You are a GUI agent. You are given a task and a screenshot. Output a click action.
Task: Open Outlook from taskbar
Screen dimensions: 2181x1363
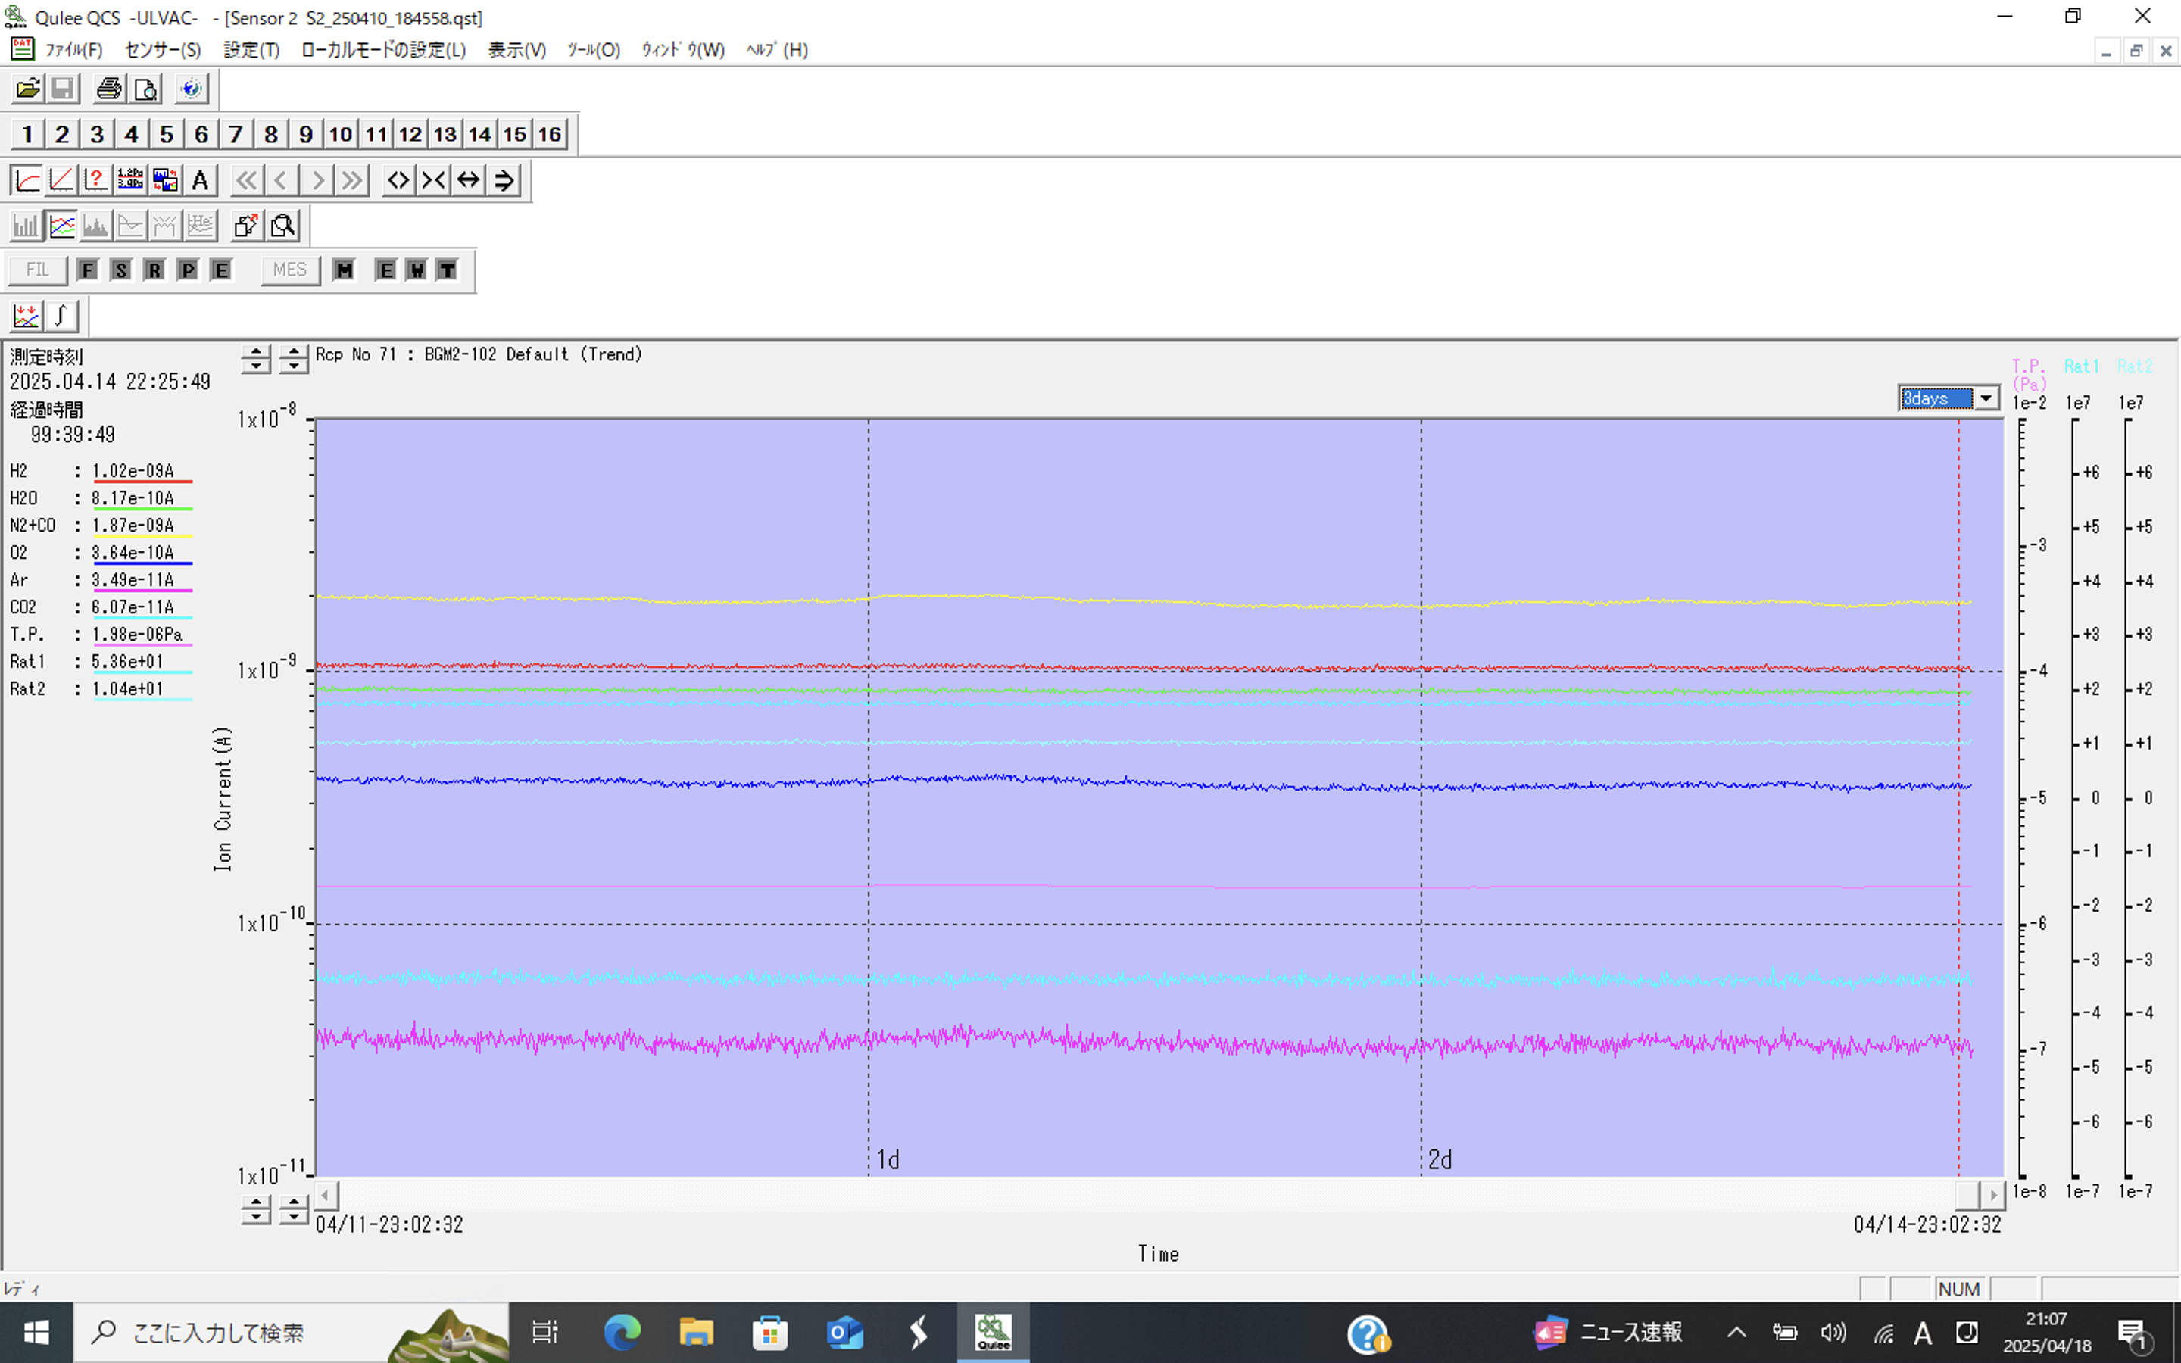tap(844, 1333)
